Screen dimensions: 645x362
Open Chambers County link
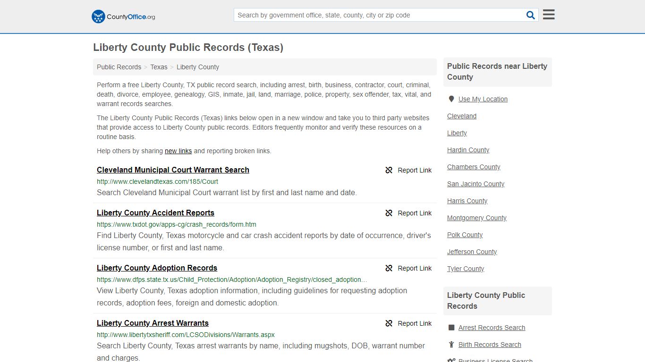click(x=474, y=167)
